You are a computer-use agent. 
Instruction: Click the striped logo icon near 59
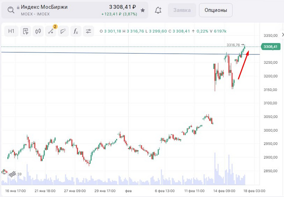[13, 174]
